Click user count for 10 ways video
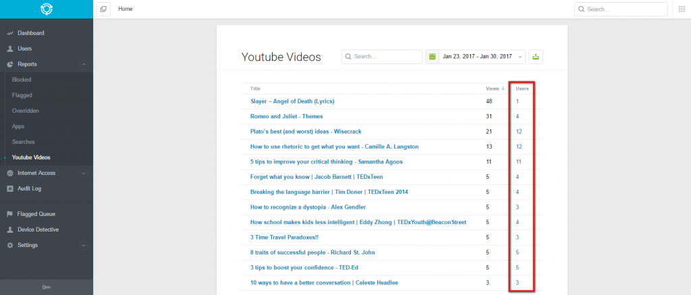 tap(518, 283)
